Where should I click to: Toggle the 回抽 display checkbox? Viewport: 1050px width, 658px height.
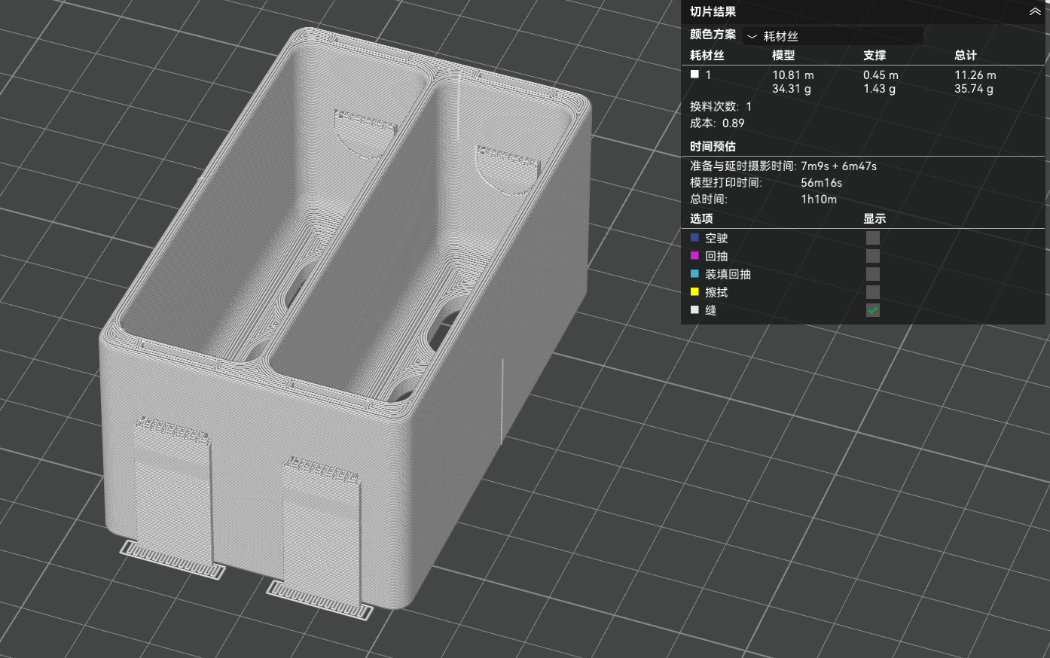tap(872, 256)
